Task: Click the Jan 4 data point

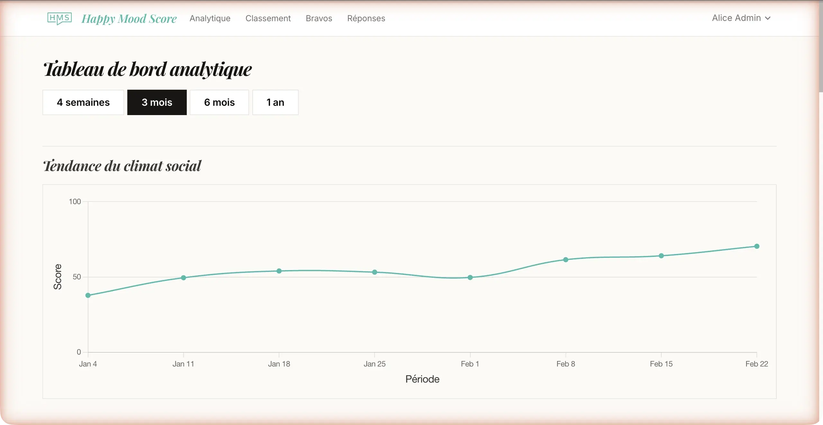Action: coord(88,295)
